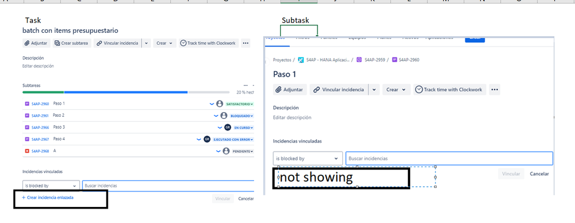Open issue link S4AP-2961
Image resolution: width=575 pixels, height=223 pixels.
coord(40,116)
